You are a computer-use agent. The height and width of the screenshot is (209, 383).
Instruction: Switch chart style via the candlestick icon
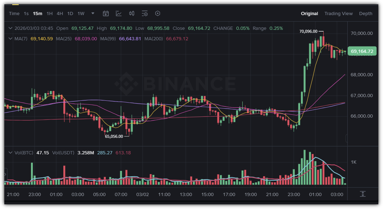[x=132, y=13]
